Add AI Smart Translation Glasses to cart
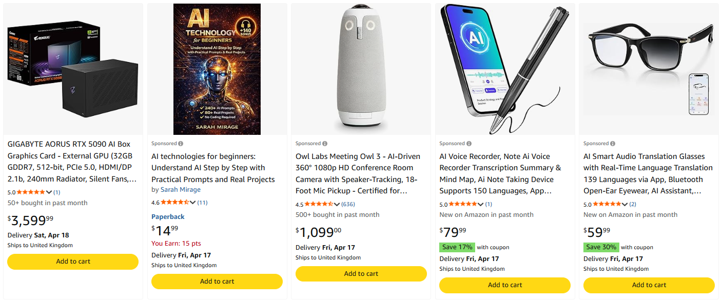The width and height of the screenshot is (723, 301). click(649, 285)
